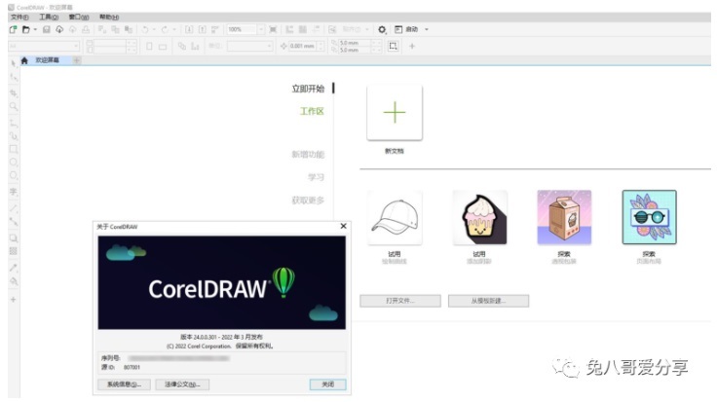Click the full-screen preview icon

(x=273, y=29)
